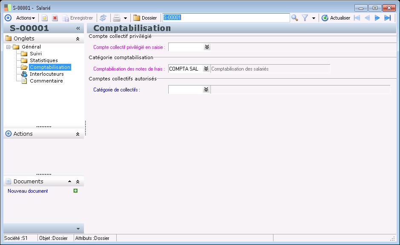Open the Interlocuteurs tab
The width and height of the screenshot is (400, 245).
coord(47,74)
